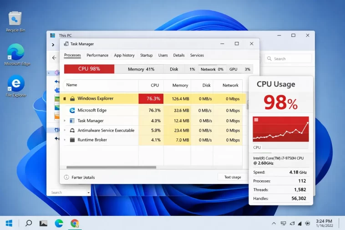Viewport: 345px width, 230px height.
Task: Sort by the Name column header
Action: click(101, 85)
